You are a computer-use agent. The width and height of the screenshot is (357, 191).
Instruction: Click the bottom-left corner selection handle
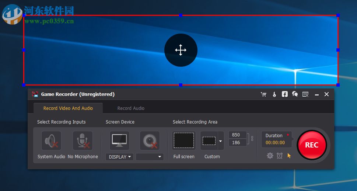coord(24,85)
